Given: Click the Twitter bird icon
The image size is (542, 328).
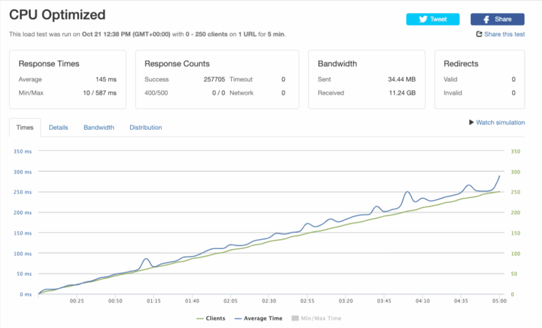Looking at the screenshot, I should tap(423, 20).
